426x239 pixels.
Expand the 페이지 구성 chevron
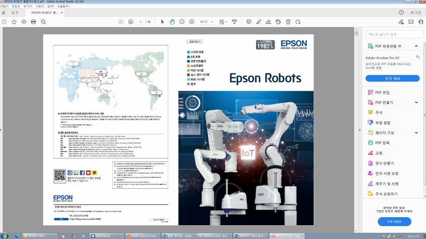click(416, 133)
